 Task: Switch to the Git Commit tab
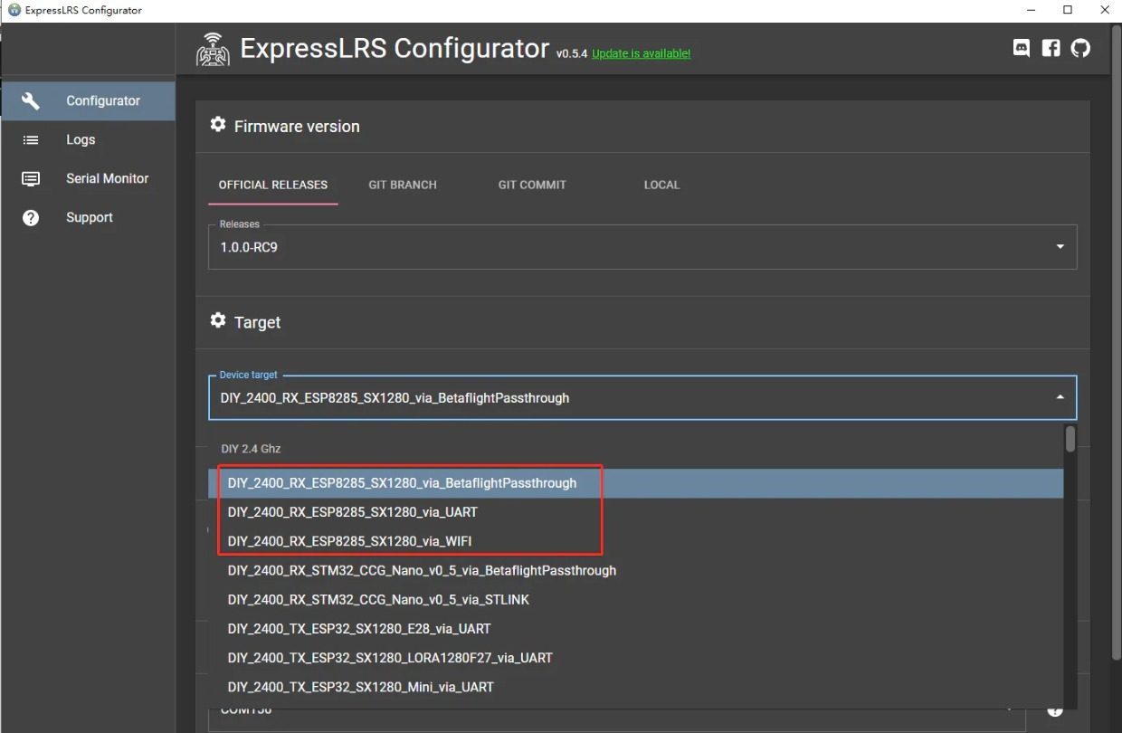click(x=532, y=185)
